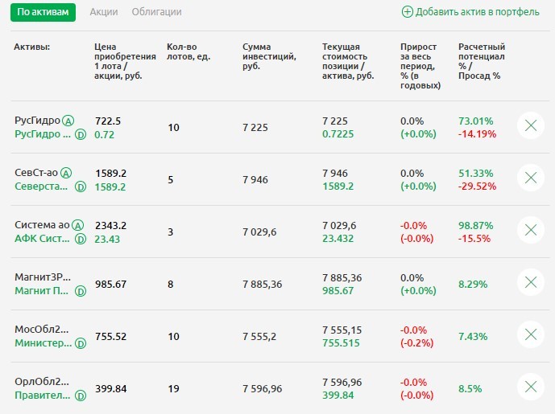Click the D badge next to Северсталь
The height and width of the screenshot is (414, 555).
point(81,187)
